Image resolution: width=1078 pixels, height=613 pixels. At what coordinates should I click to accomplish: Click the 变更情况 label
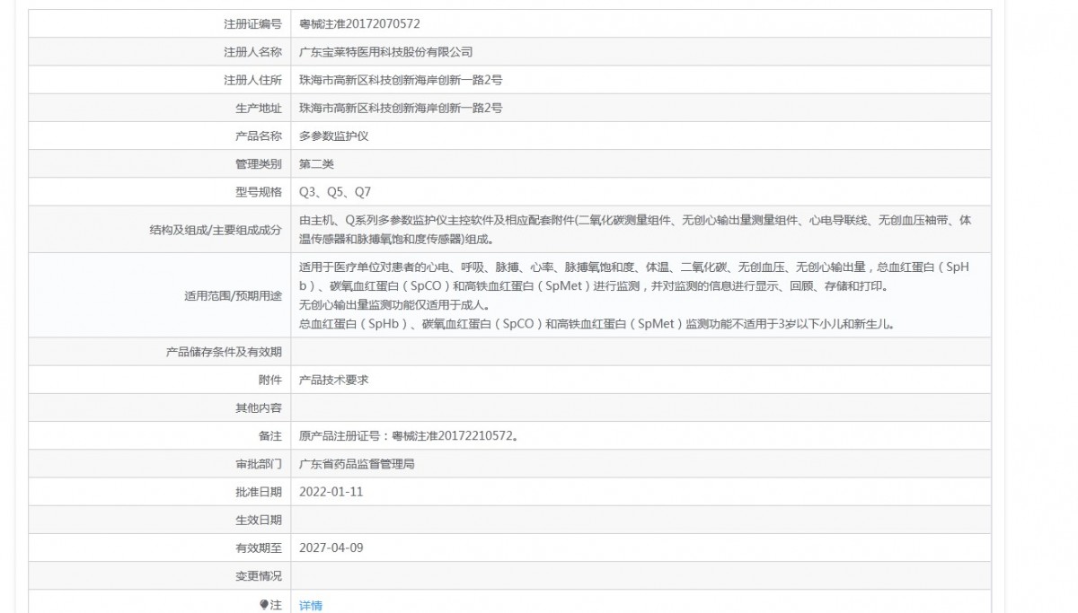click(x=258, y=574)
